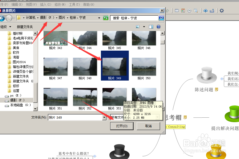Select thumbnail 照片 351
Screen dimensions: 239x159
(56, 99)
